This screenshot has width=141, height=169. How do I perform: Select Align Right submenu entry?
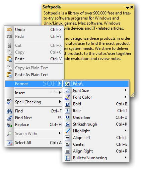coord(96,151)
